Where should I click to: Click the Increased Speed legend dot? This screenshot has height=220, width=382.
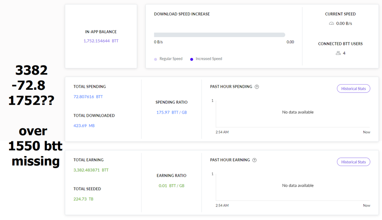tap(191, 59)
